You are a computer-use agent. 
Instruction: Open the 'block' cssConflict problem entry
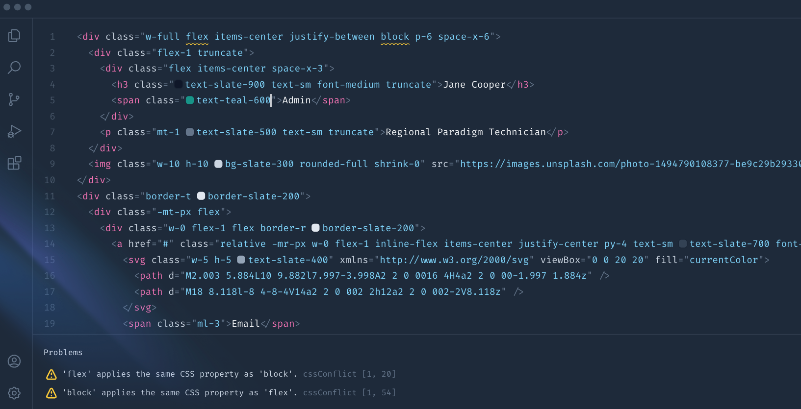tap(220, 393)
